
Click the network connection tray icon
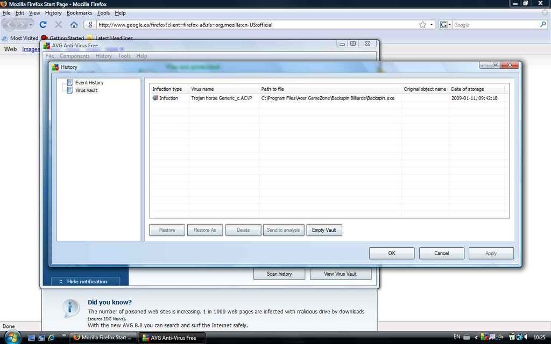519,338
